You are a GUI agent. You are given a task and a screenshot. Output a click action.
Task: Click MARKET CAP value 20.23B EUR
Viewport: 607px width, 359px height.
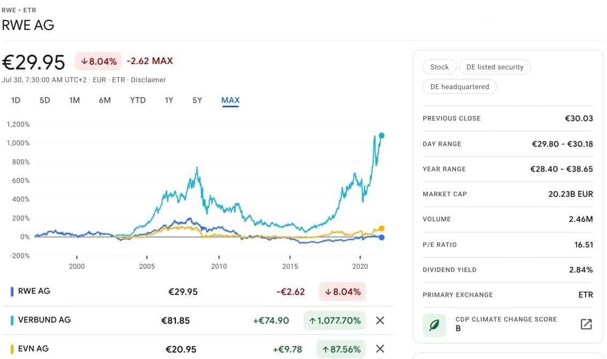(571, 194)
